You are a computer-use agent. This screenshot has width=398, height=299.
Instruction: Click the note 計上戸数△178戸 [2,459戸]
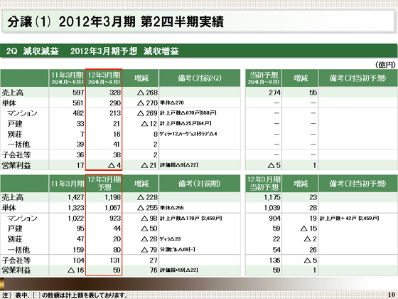[x=191, y=218]
